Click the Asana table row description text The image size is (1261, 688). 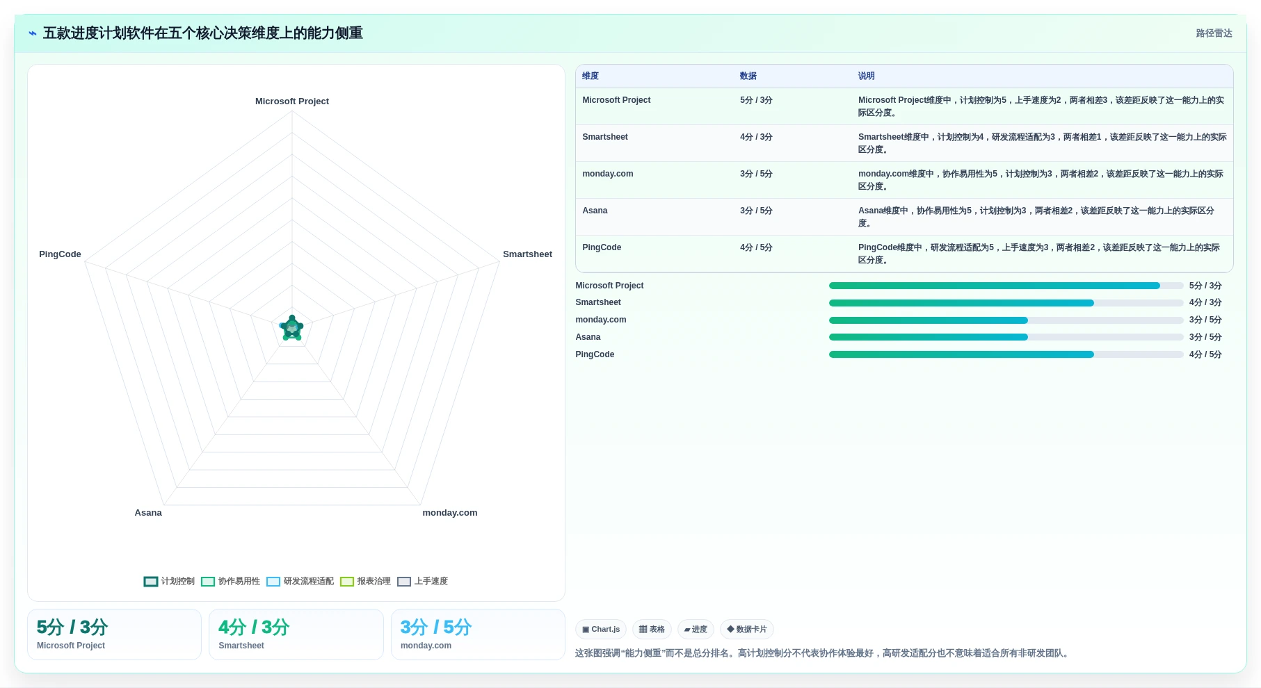point(1036,217)
